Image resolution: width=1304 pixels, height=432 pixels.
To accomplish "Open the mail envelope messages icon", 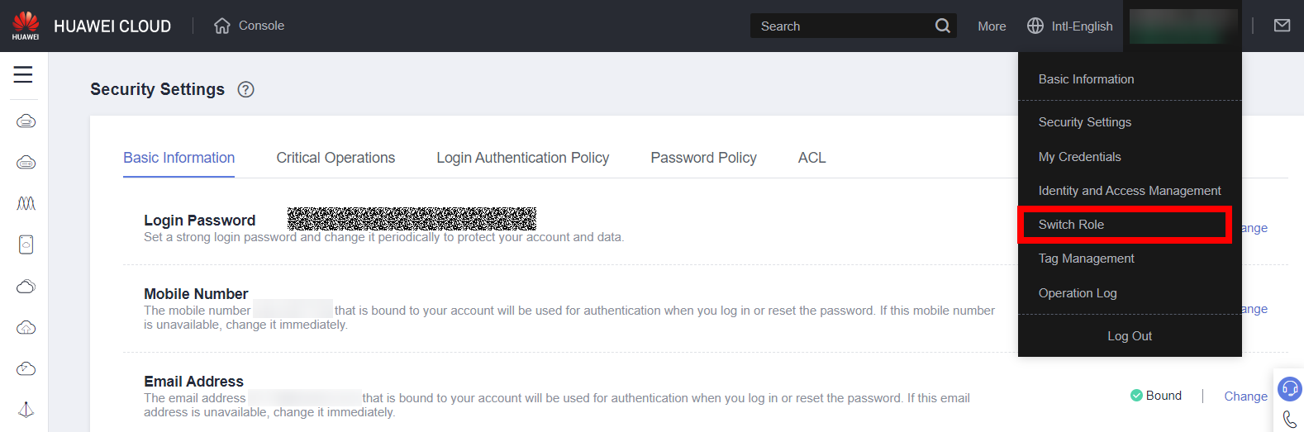I will point(1282,26).
